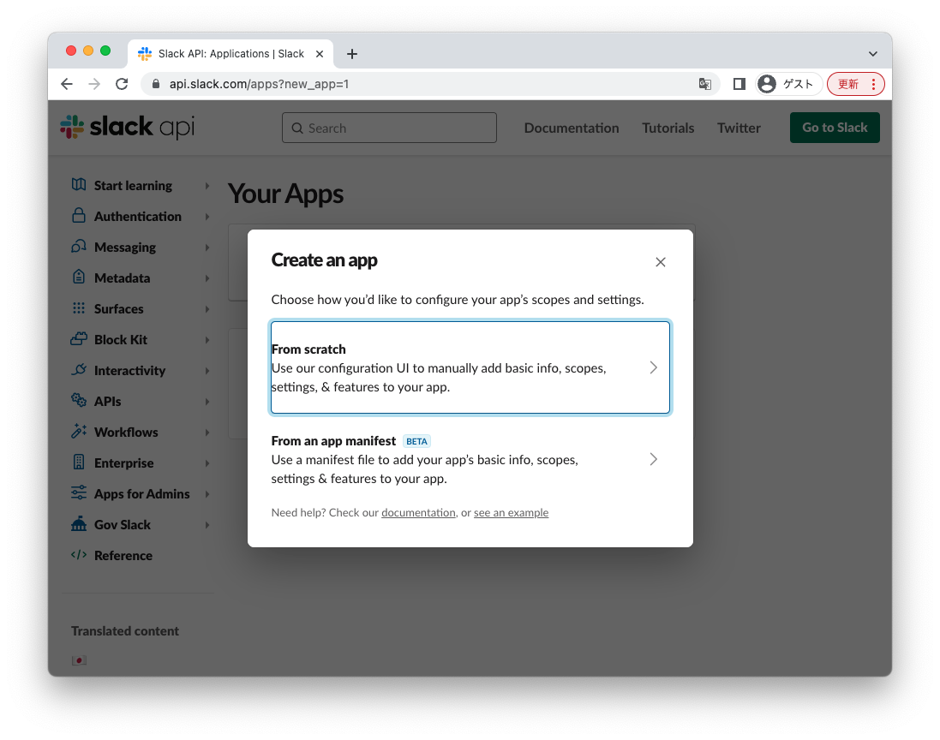
Task: Open the Tutorials nav item
Action: 668,128
